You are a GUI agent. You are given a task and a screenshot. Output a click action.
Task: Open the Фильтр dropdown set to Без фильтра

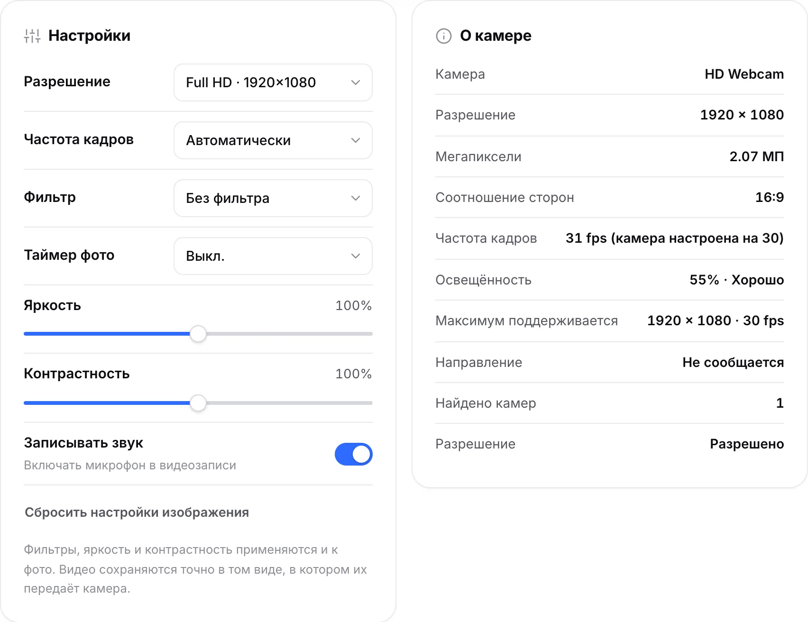273,198
